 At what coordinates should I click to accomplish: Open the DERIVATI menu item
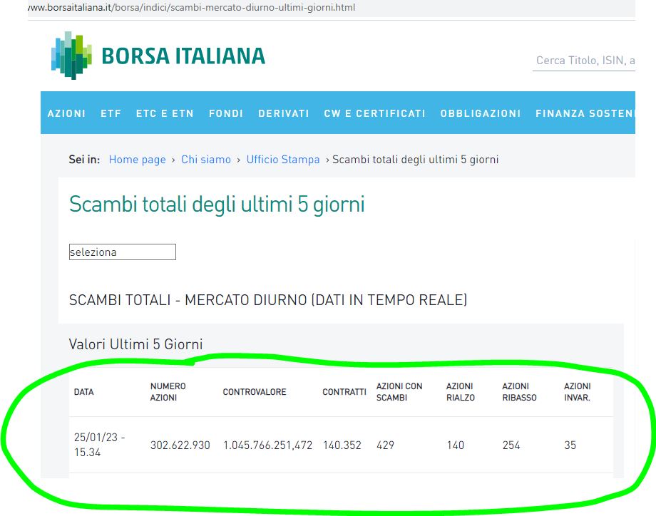click(x=284, y=113)
